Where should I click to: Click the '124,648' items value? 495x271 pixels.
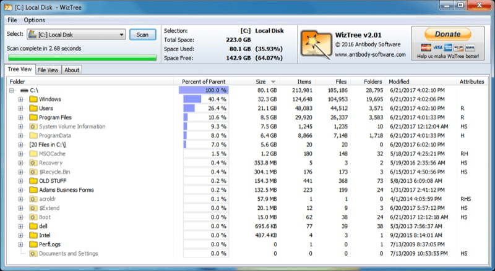pyautogui.click(x=302, y=99)
